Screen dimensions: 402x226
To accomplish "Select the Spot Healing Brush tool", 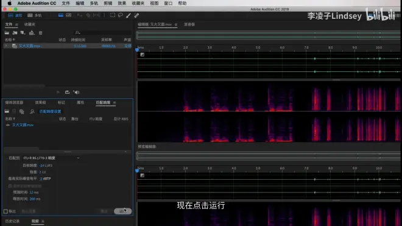I will point(136,15).
